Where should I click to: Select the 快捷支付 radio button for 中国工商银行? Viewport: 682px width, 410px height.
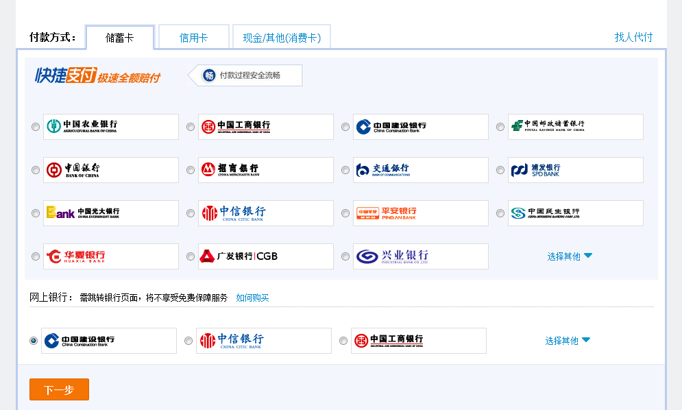[x=191, y=127]
